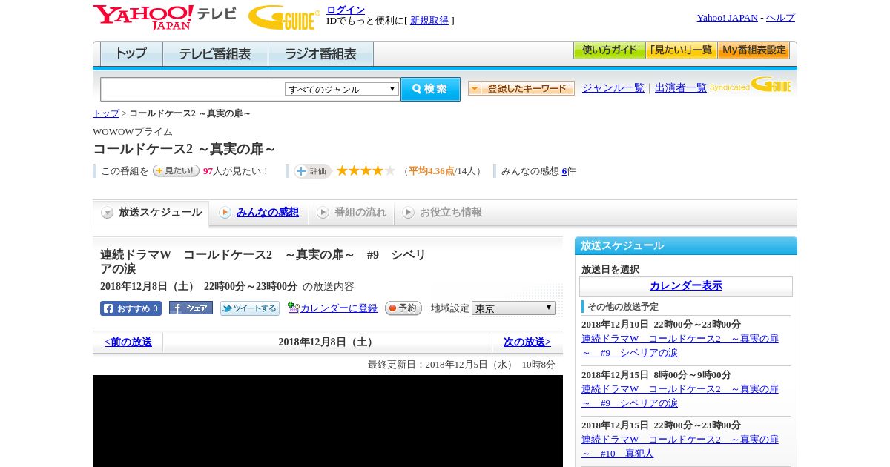The image size is (890, 467).
Task: Open the 使い方ガイド button
Action: [x=609, y=50]
